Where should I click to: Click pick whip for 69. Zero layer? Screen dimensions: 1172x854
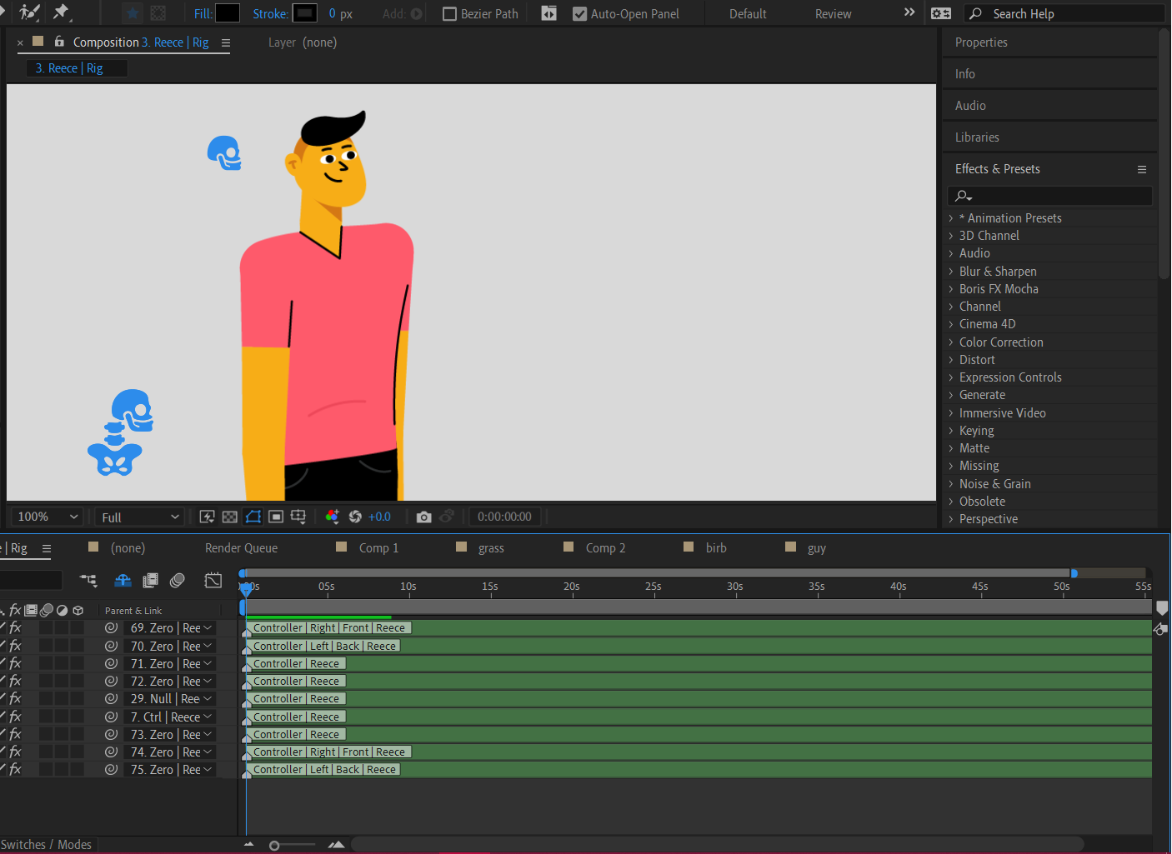click(111, 627)
